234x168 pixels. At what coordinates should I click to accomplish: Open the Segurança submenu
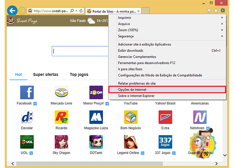pyautogui.click(x=167, y=36)
